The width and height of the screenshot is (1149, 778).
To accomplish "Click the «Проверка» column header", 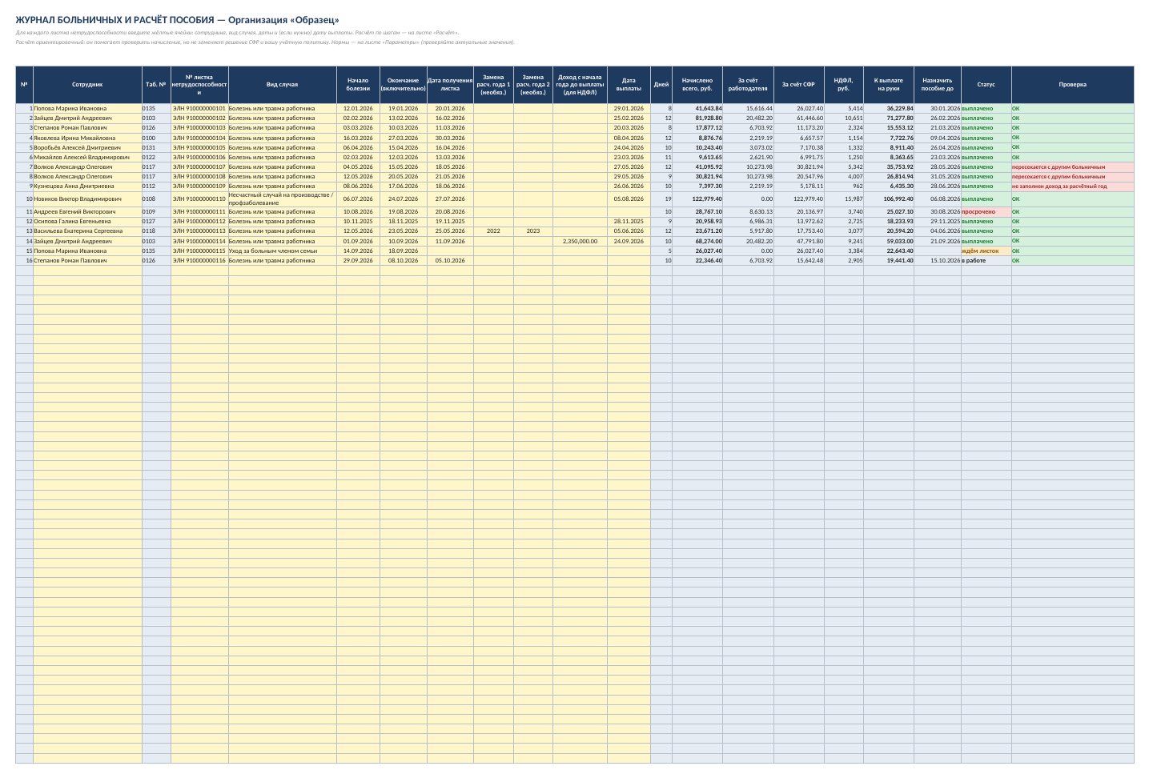I will (x=1072, y=84).
